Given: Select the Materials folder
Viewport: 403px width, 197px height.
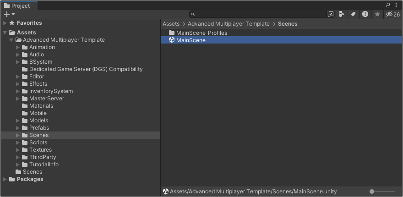Looking at the screenshot, I should [x=81, y=106].
